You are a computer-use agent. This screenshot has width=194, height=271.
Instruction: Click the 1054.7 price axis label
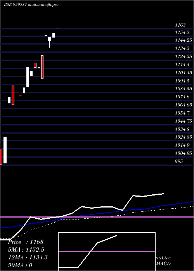pos(182,113)
